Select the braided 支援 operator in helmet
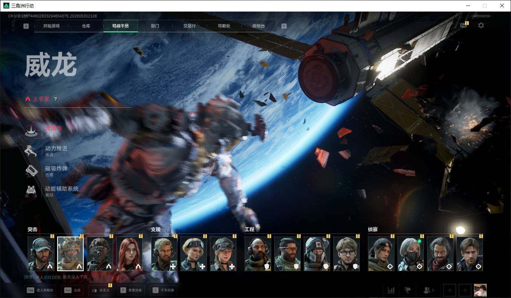Image resolution: width=511 pixels, height=298 pixels. 223,254
